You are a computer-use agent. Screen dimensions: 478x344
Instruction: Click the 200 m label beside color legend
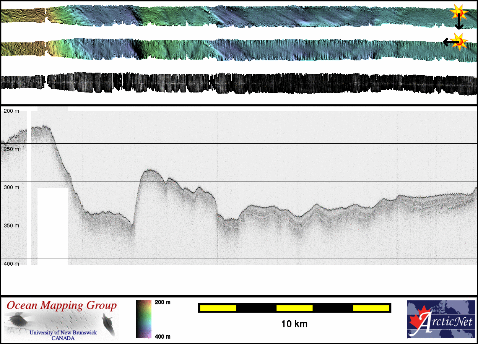[163, 302]
